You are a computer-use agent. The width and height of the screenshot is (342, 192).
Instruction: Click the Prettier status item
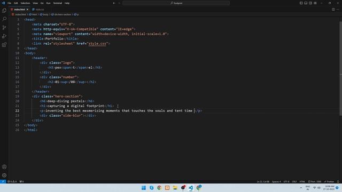tap(329, 181)
